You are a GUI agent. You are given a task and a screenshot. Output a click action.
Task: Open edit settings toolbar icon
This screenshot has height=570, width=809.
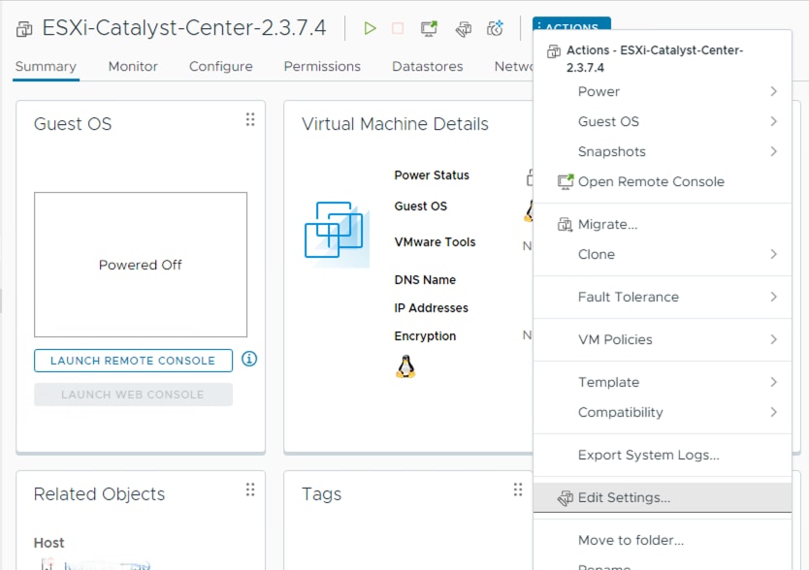(x=464, y=29)
